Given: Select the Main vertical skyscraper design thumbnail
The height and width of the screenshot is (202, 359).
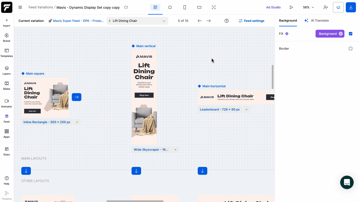Looking at the screenshot, I should tap(144, 97).
